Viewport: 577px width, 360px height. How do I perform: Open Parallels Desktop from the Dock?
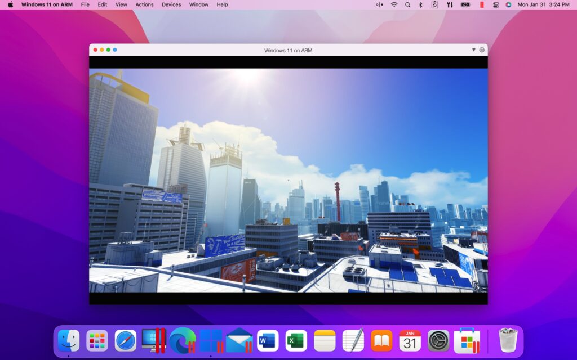pos(154,340)
